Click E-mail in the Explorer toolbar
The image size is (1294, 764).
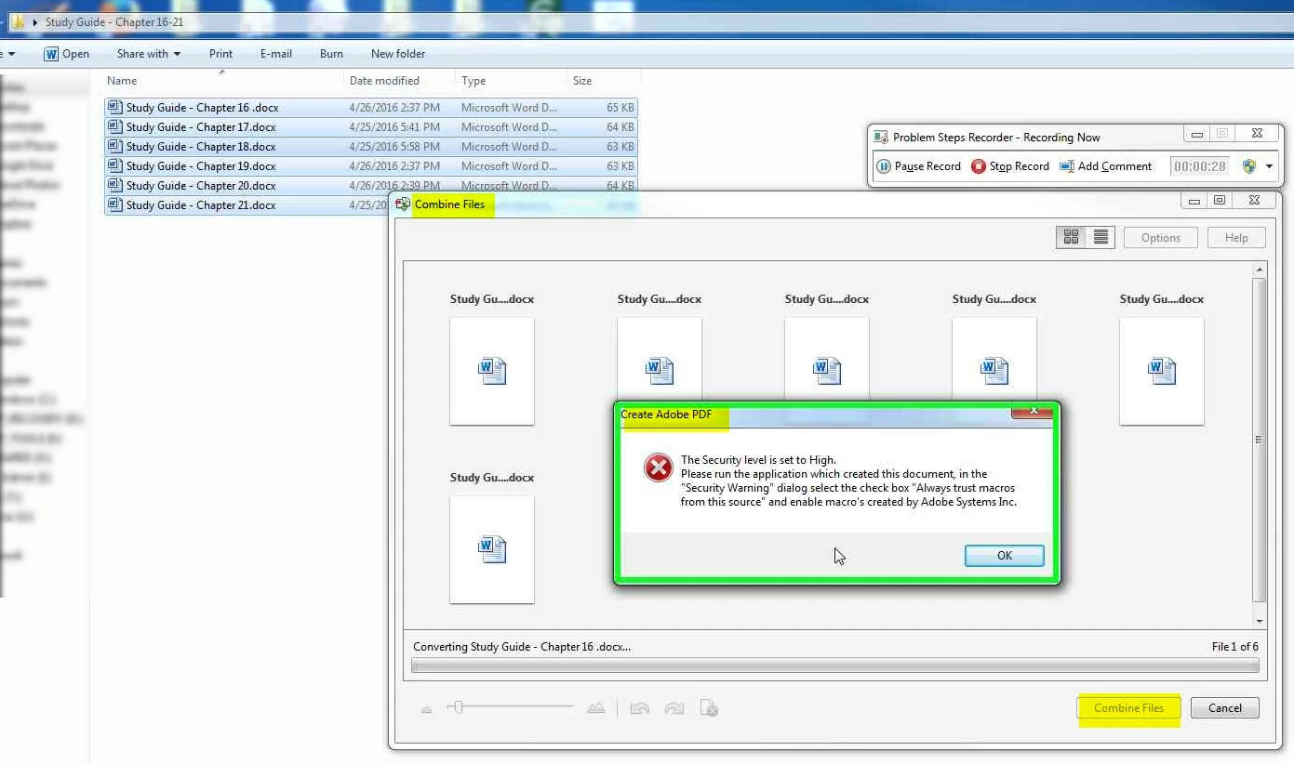276,54
